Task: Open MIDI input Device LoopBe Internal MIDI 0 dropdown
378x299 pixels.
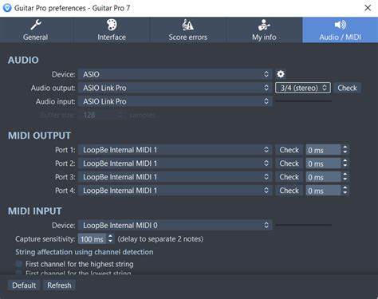Action: [x=175, y=225]
